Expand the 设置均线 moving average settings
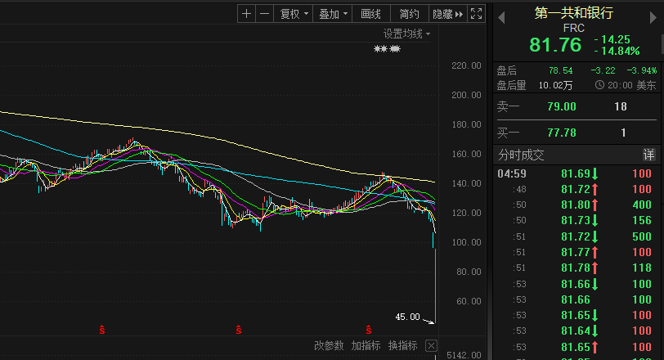This screenshot has width=664, height=360. [x=406, y=34]
